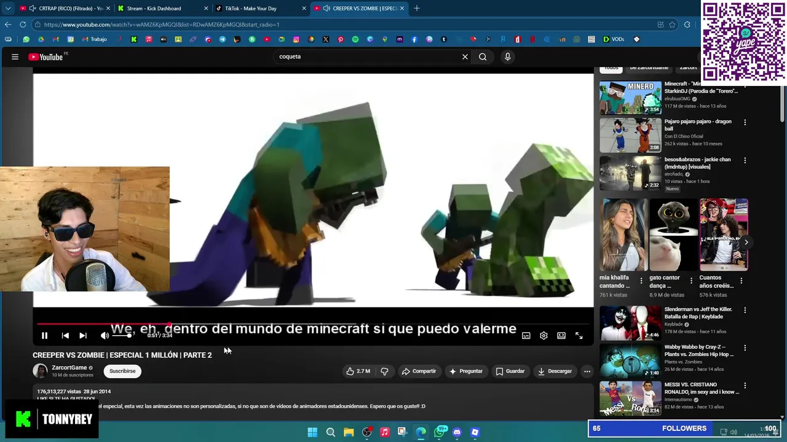
Task: Reload the page
Action: tap(23, 25)
